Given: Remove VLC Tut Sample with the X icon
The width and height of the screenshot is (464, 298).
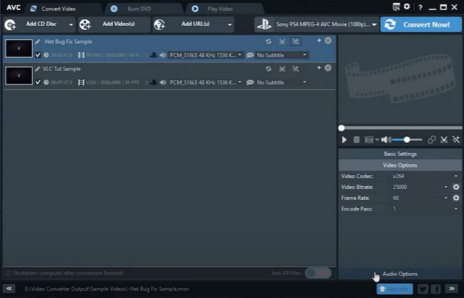Looking at the screenshot, I should pyautogui.click(x=328, y=68).
